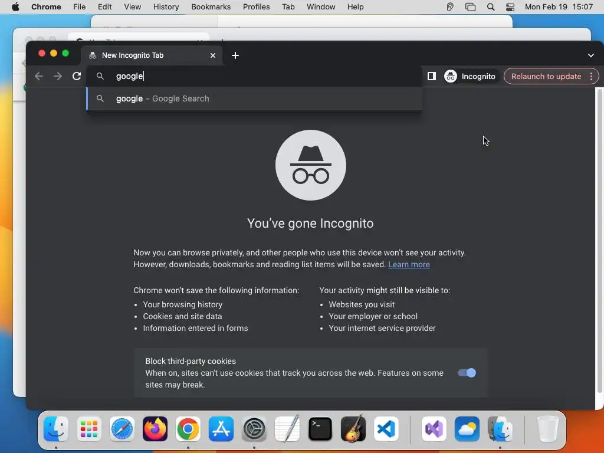Viewport: 604px width, 453px height.
Task: Open GarageBand from the Dock
Action: (x=353, y=428)
